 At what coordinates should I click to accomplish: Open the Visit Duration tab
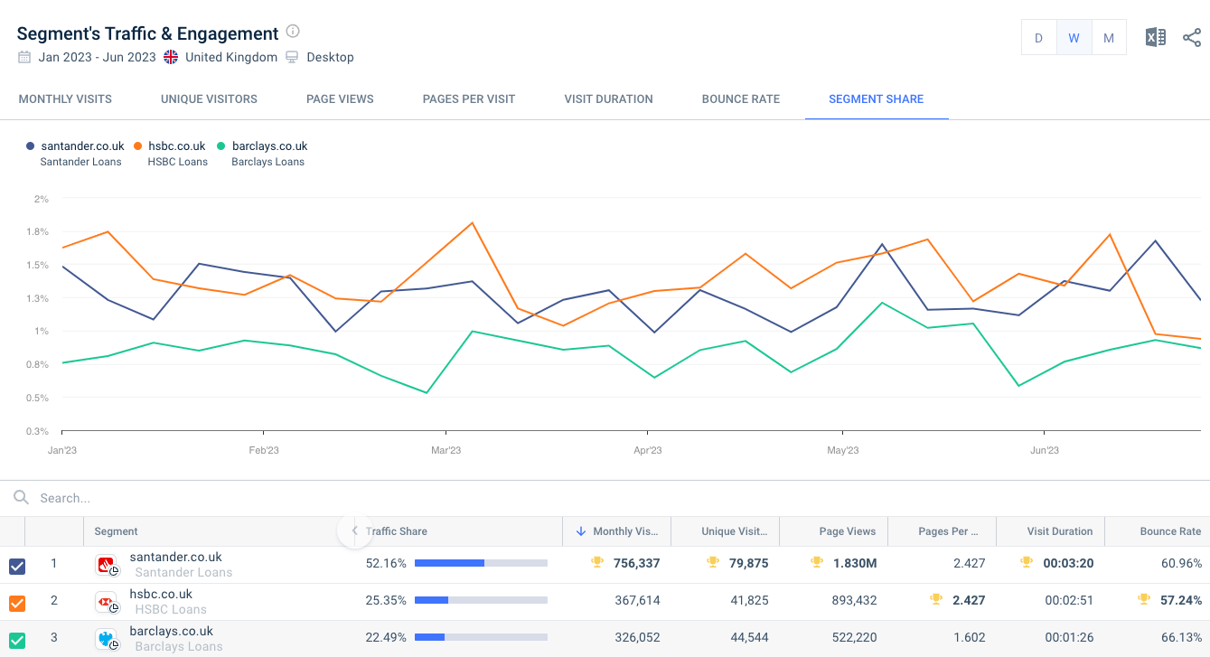tap(608, 99)
